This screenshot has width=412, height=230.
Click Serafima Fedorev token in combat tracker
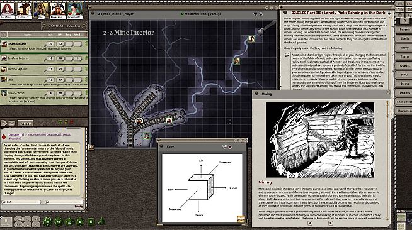click(4, 58)
